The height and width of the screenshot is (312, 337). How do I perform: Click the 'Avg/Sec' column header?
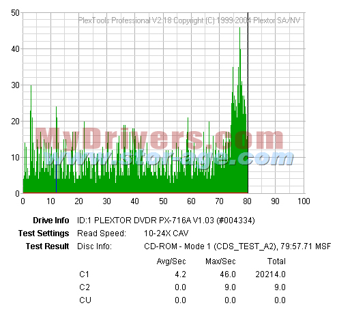click(171, 261)
